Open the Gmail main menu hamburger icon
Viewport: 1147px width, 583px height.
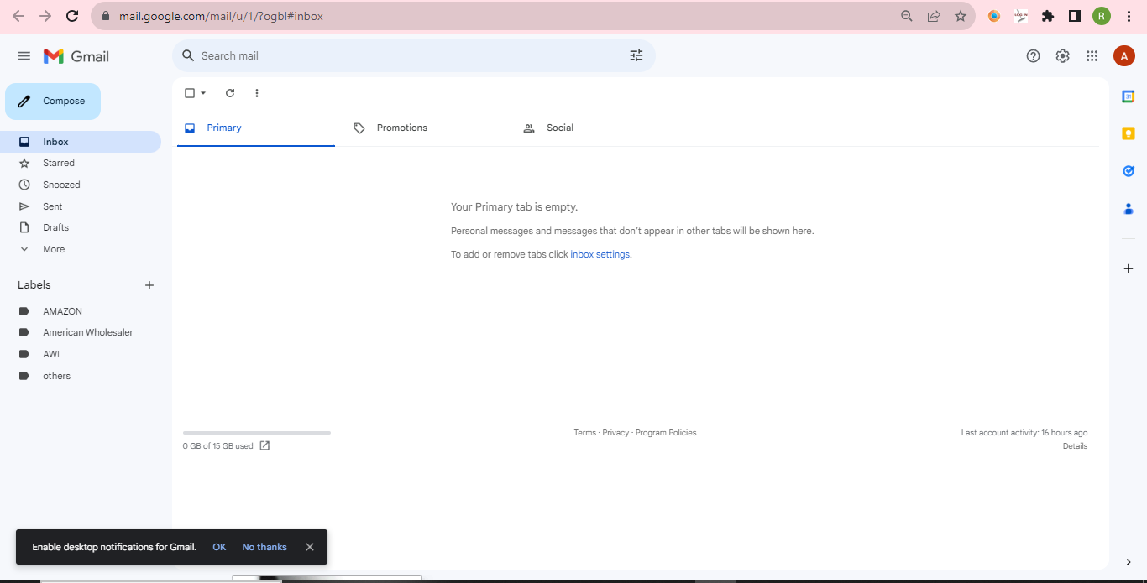[24, 56]
